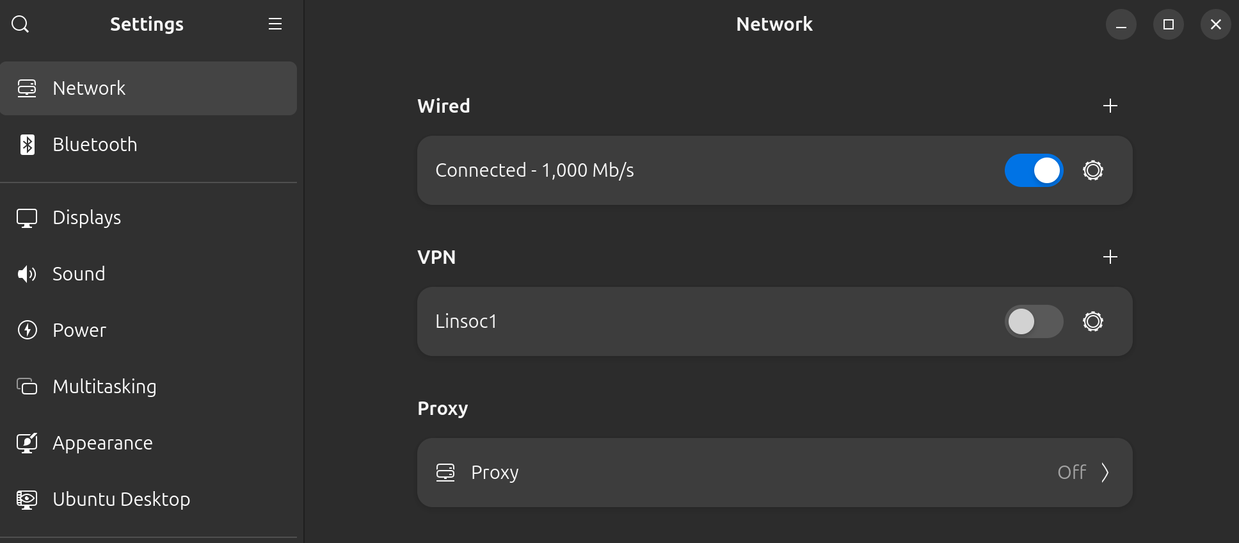The height and width of the screenshot is (543, 1239).
Task: Expand the Proxy settings row
Action: tap(774, 473)
